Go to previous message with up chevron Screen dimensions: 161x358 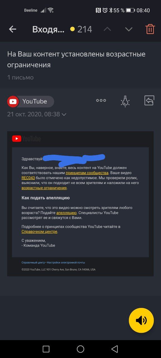point(107,29)
